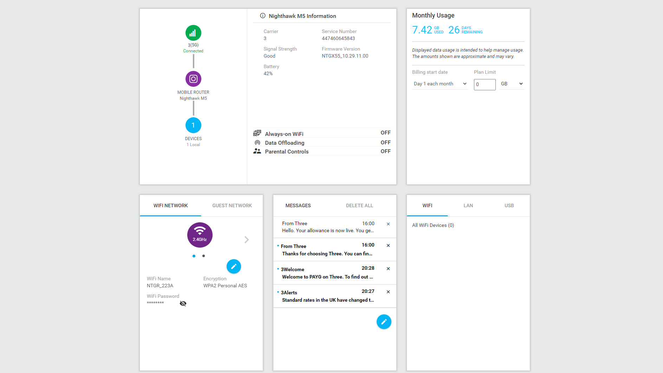Click Always-on WiFi label

pyautogui.click(x=284, y=134)
